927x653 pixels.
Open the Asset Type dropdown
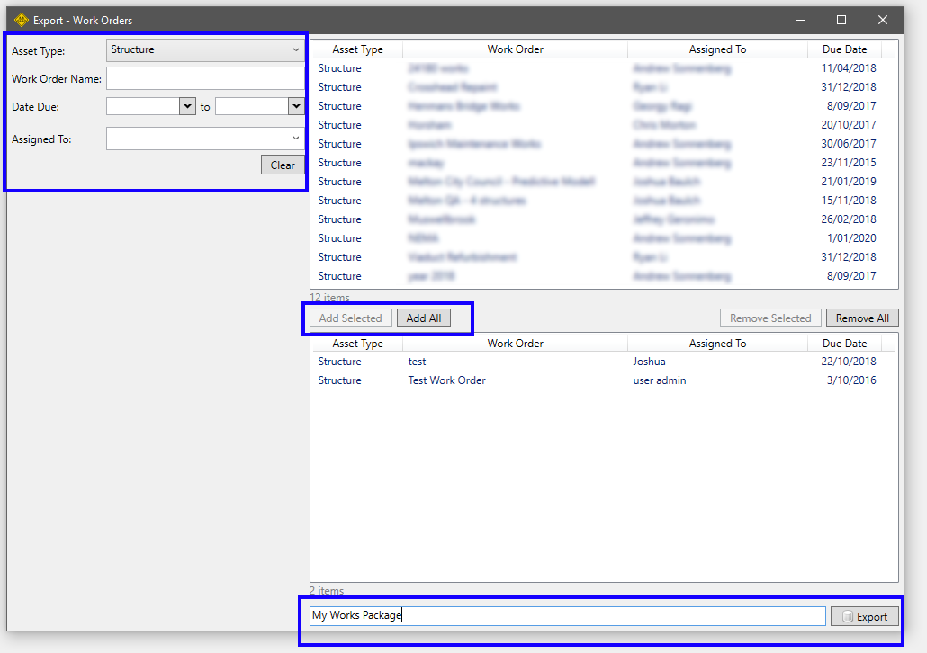click(x=205, y=50)
